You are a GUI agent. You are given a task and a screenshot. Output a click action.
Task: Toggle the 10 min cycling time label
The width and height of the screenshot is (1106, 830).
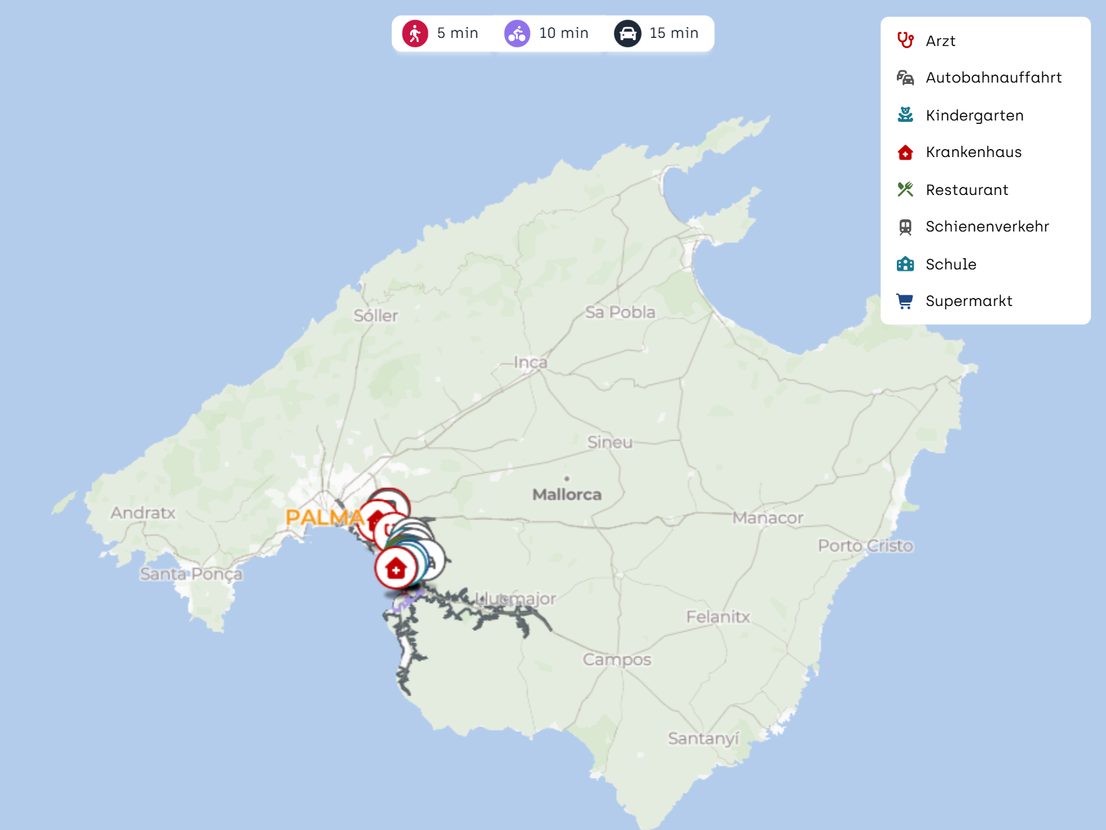[x=564, y=33]
